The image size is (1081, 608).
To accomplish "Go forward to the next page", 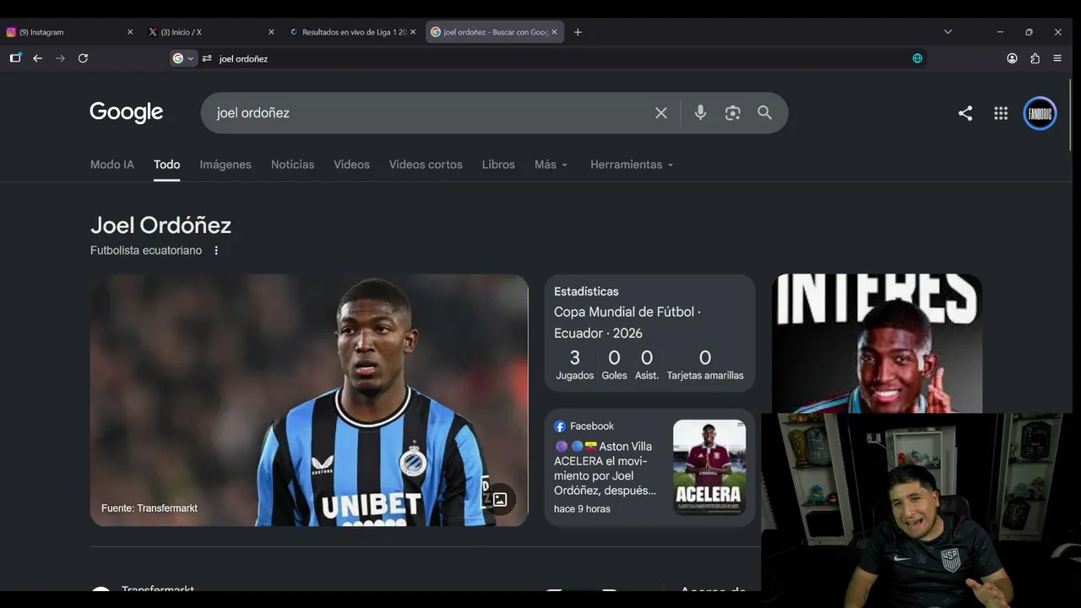I will tap(60, 58).
